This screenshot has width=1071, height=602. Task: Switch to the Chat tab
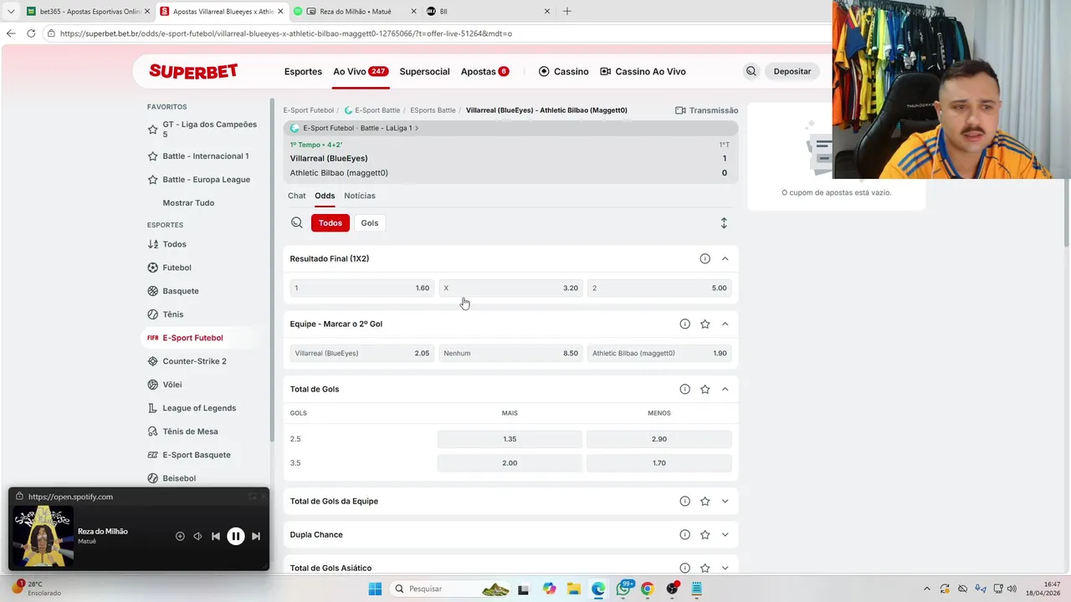pyautogui.click(x=297, y=196)
